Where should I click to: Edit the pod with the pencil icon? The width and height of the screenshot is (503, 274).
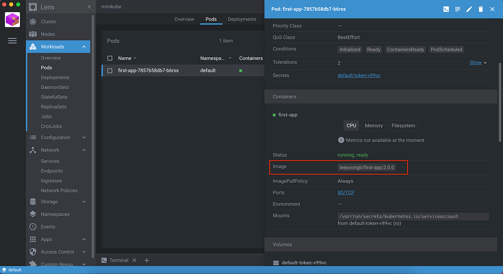click(469, 9)
